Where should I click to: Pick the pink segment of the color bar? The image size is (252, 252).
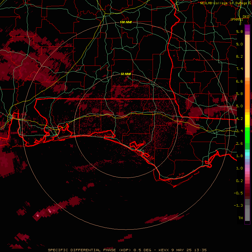point(247,170)
